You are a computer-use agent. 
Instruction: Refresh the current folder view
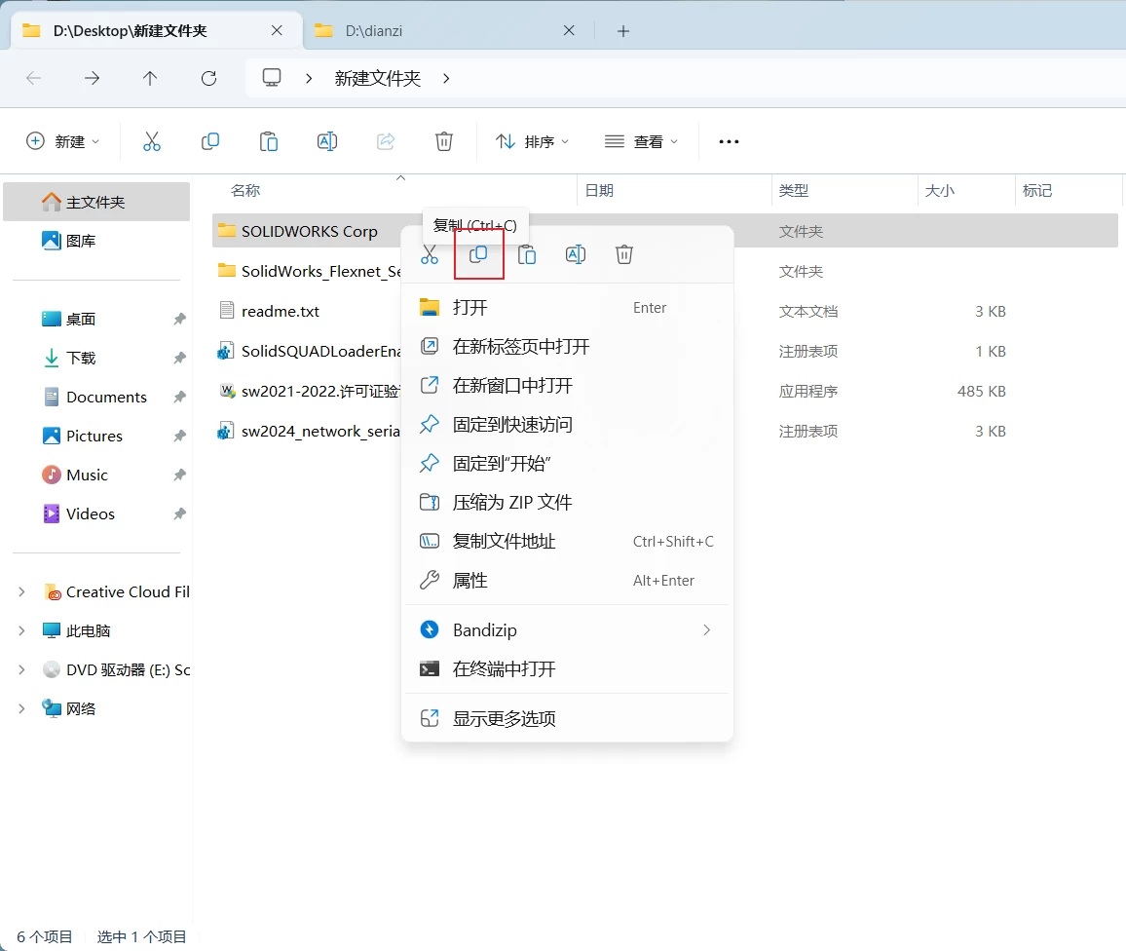point(208,79)
